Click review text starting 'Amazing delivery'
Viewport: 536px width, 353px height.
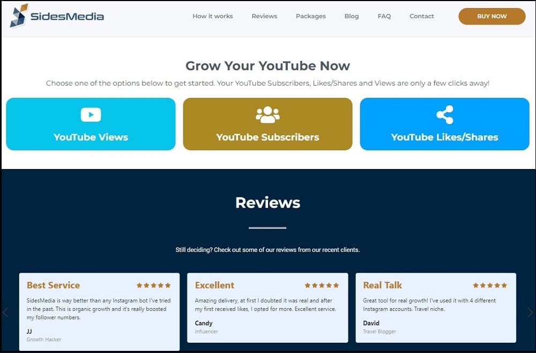[x=266, y=304]
